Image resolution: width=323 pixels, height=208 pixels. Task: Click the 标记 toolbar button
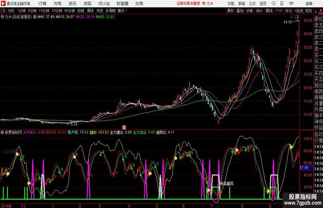[288, 11]
